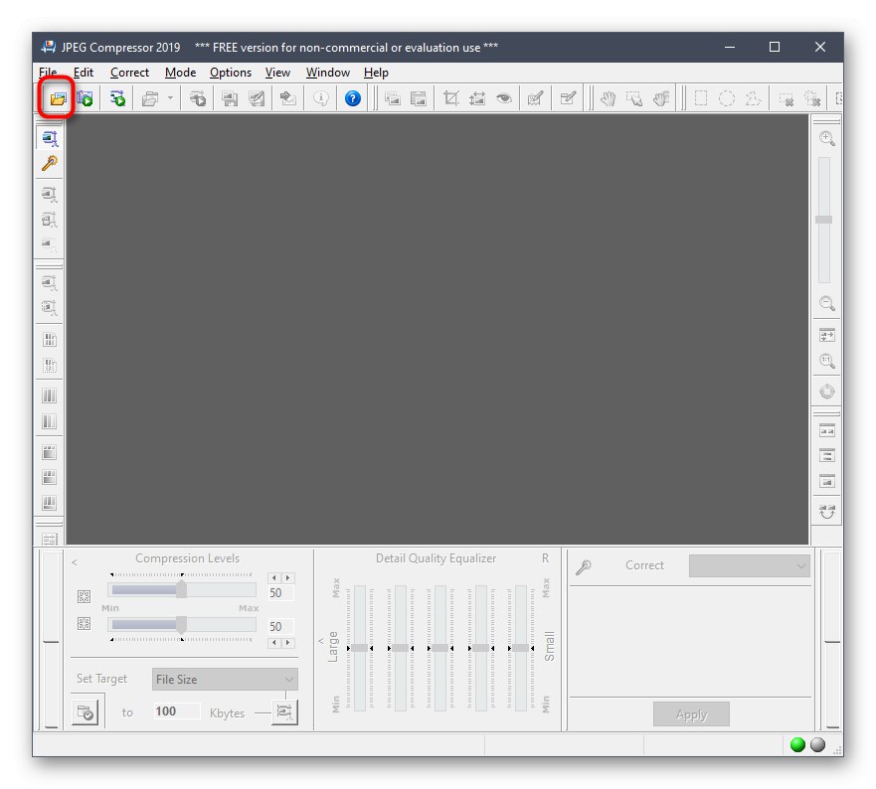
Task: Toggle the gray status indicator light
Action: tap(817, 744)
